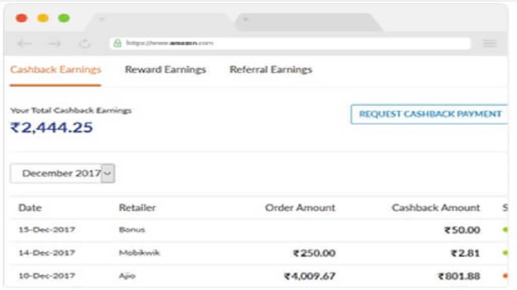Open the browser hamburger menu
The width and height of the screenshot is (517, 290).
(490, 44)
